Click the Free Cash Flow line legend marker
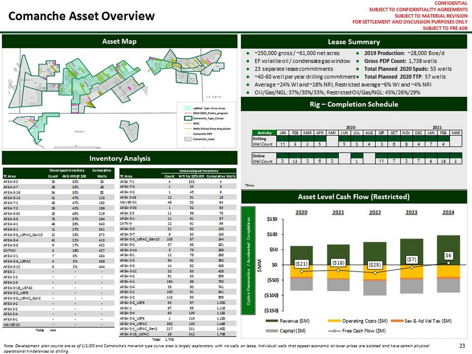Viewport: 472px width, 354px height. (334, 331)
